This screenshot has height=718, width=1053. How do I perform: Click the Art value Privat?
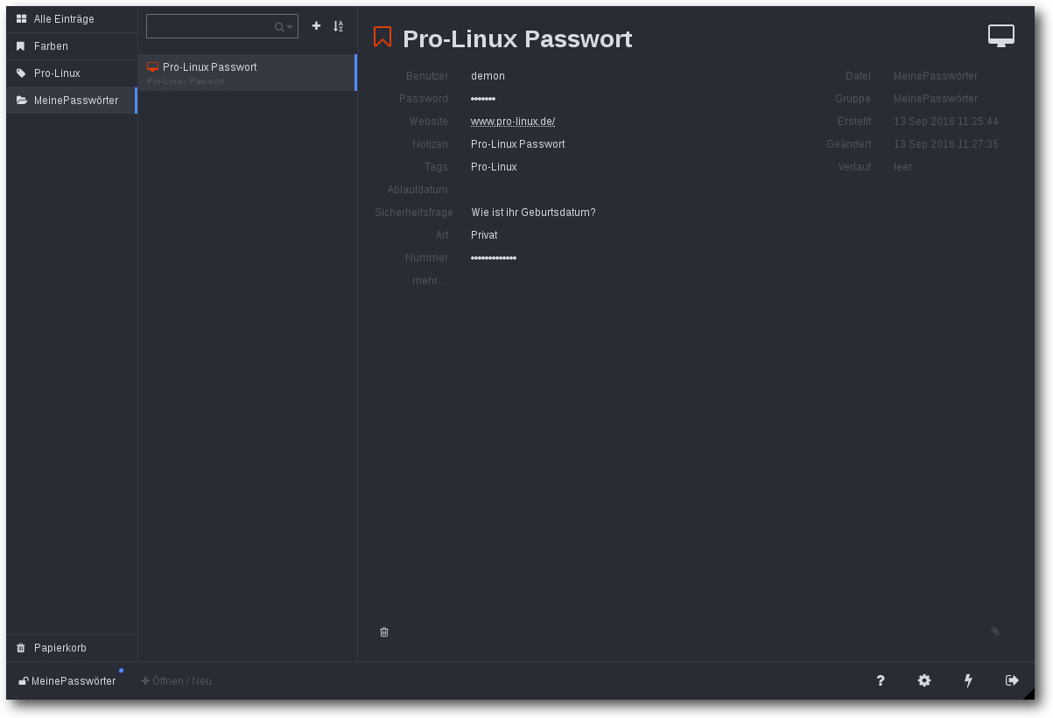click(484, 235)
